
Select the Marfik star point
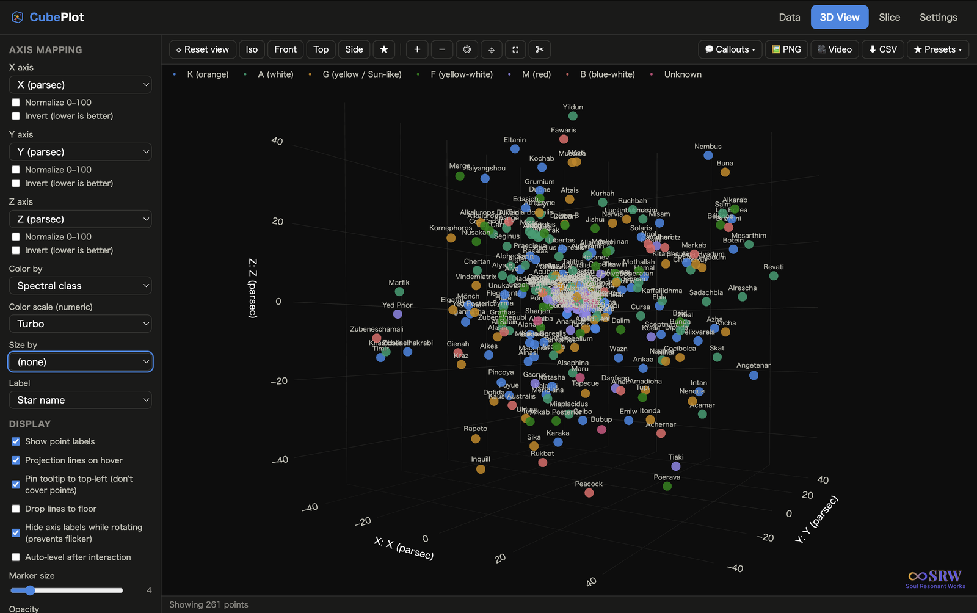(399, 292)
